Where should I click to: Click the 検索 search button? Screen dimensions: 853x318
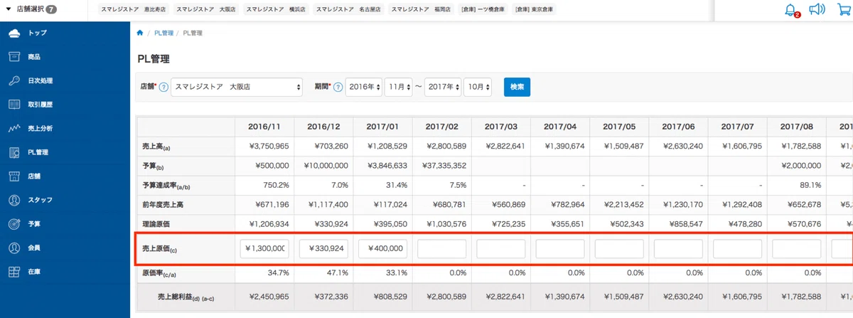(517, 87)
